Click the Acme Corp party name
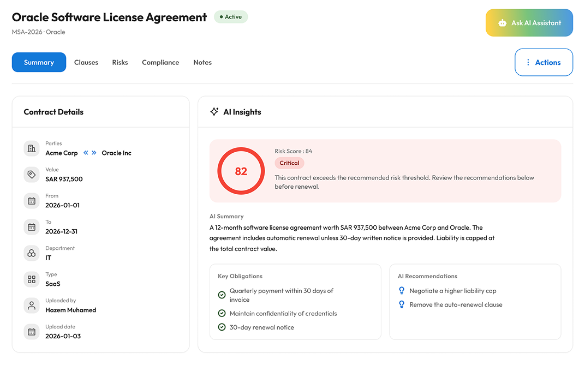Viewport: 585px width, 365px height. tap(62, 153)
